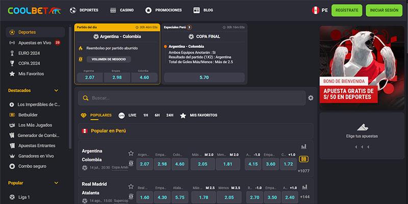The height and width of the screenshot is (204, 408).
Task: Click the Especiales Perú count badge 3
Action: (189, 28)
